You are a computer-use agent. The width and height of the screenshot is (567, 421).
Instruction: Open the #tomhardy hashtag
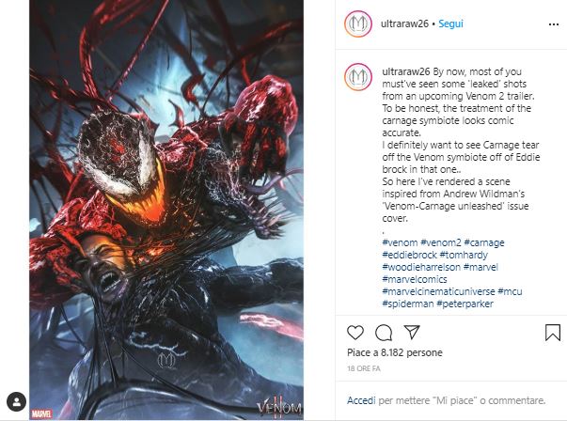(x=464, y=255)
